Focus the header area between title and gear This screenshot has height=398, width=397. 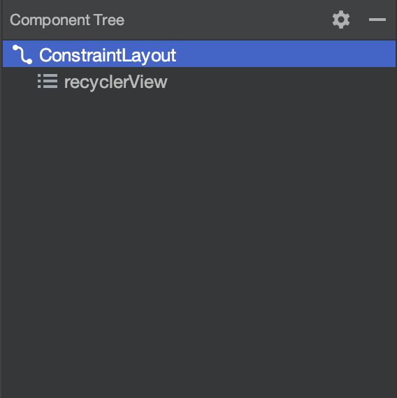click(x=227, y=20)
